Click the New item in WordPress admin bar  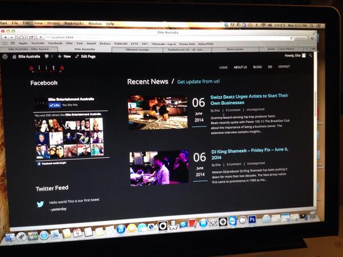(x=65, y=57)
